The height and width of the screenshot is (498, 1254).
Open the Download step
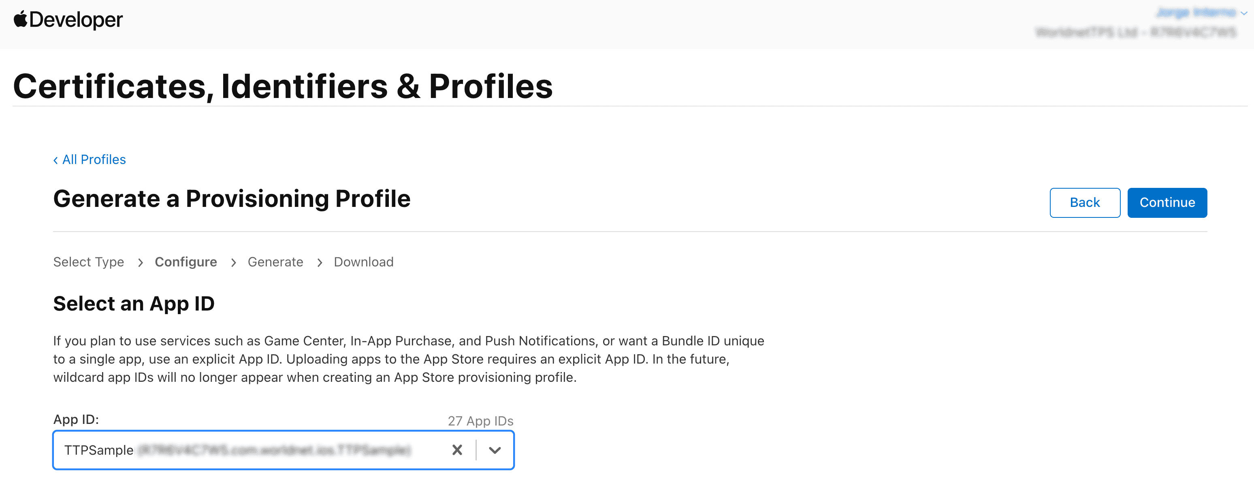click(x=363, y=262)
